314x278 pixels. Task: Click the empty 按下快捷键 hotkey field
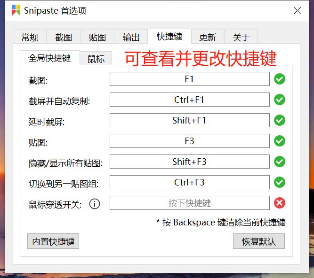189,203
